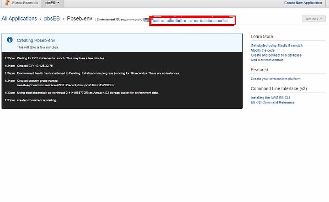Open Add a custom domain link
The height and width of the screenshot is (202, 329).
267,60
